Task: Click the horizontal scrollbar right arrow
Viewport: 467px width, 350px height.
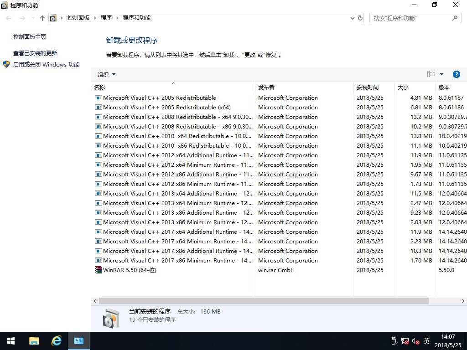Action: point(463,301)
